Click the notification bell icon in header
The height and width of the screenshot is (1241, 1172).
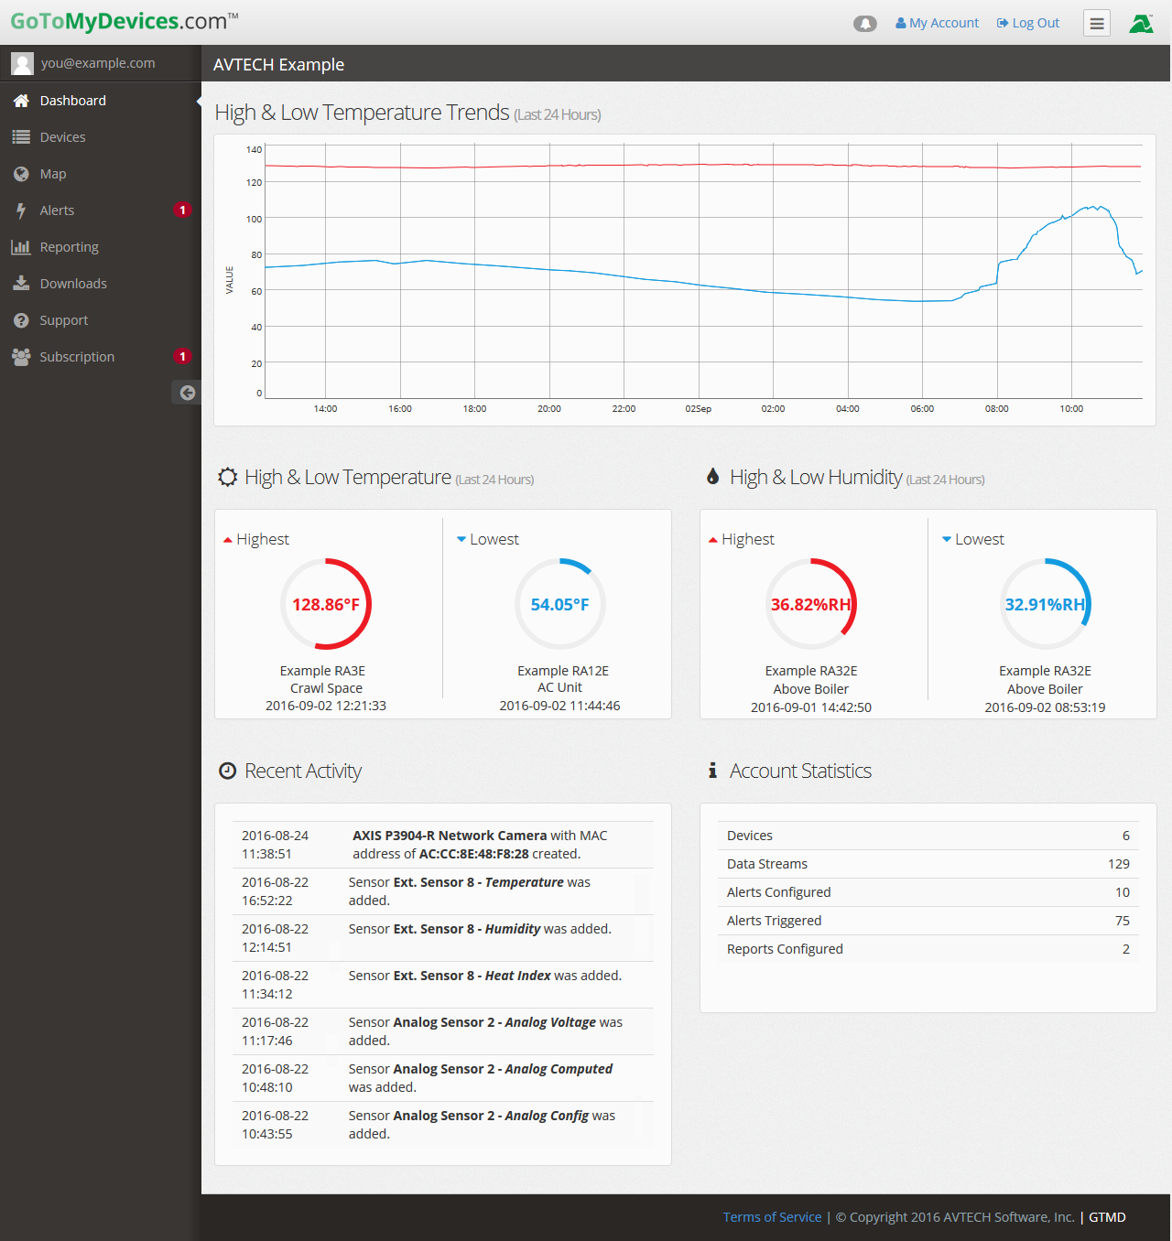(x=864, y=24)
